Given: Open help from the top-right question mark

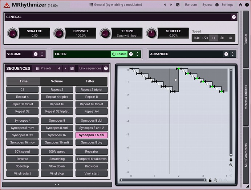Looking at the screenshot, I should point(247,5).
